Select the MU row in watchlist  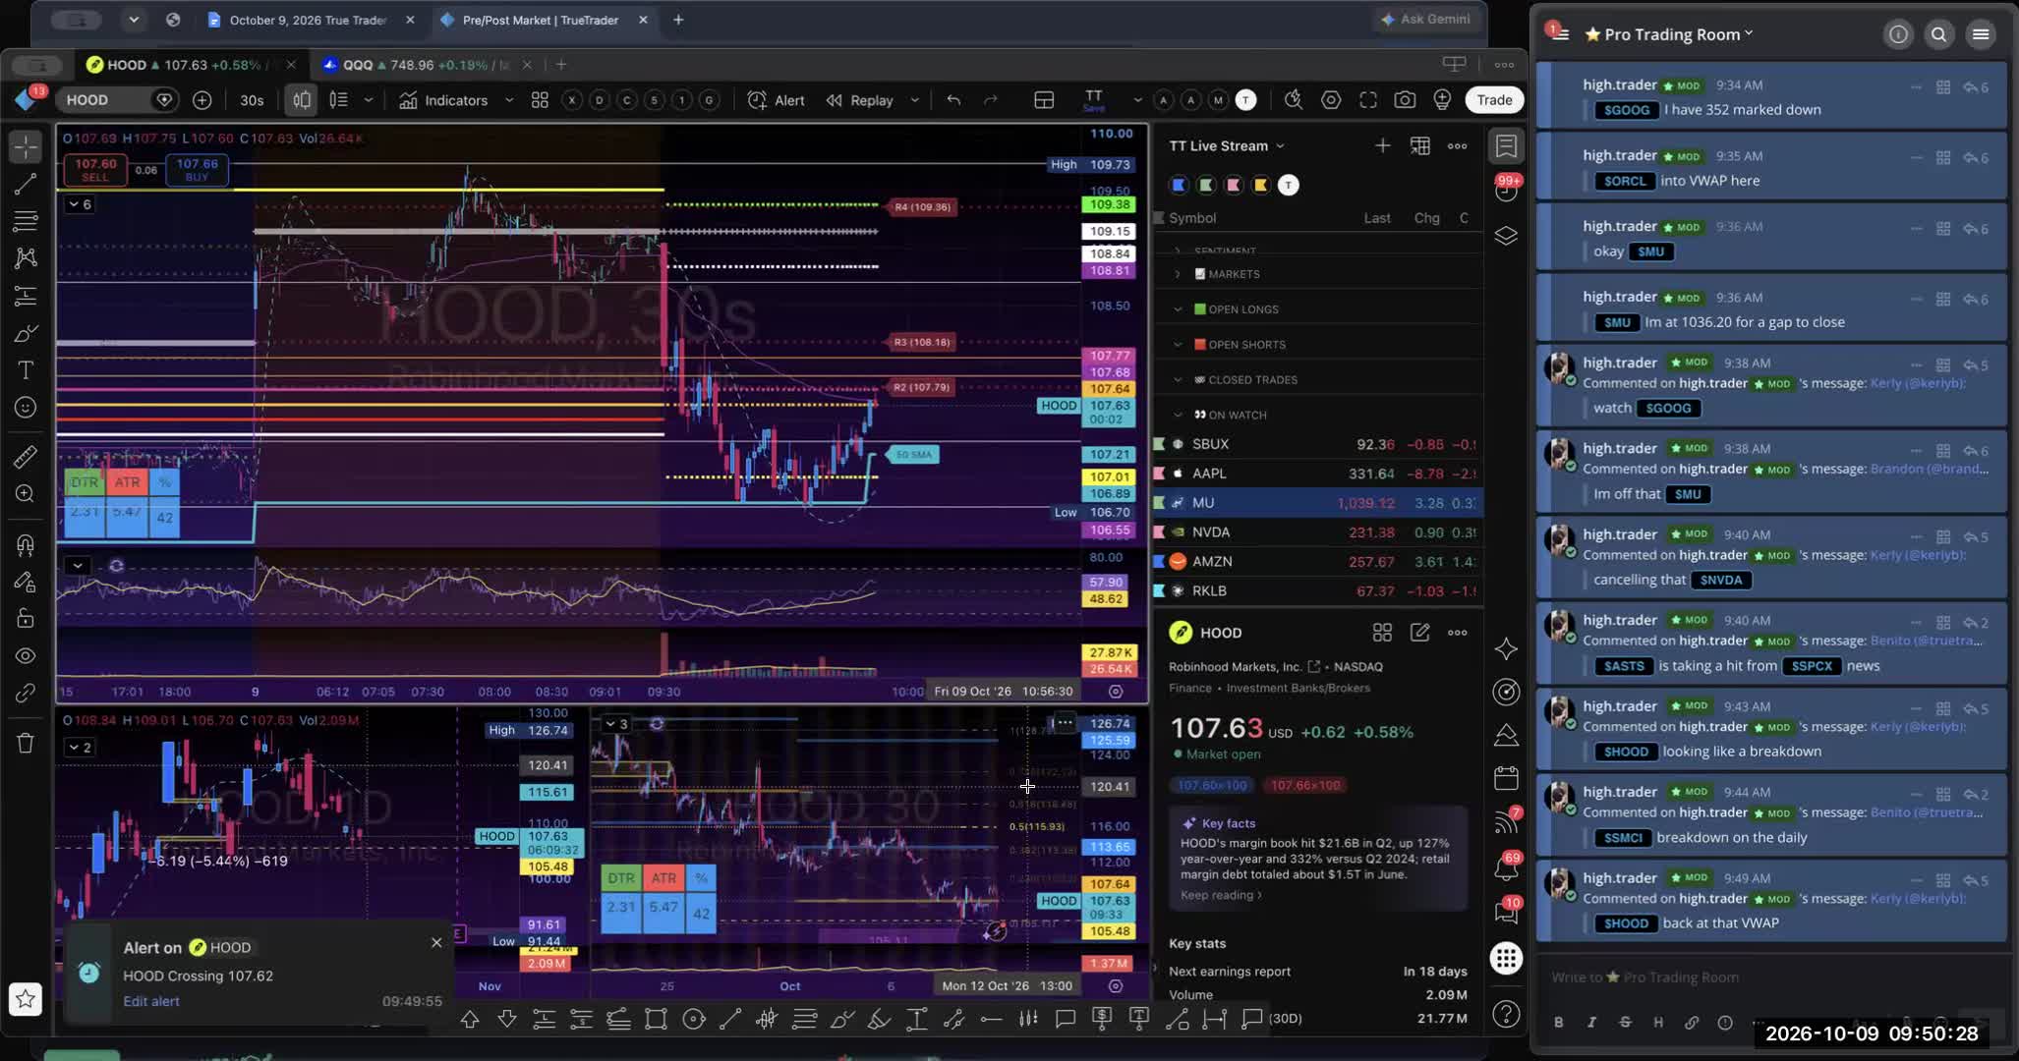coord(1318,503)
